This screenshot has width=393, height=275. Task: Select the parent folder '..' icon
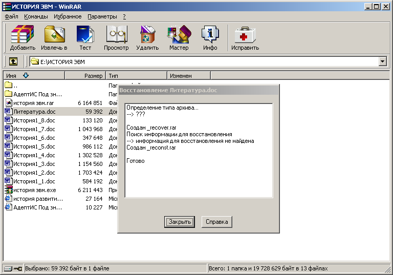[8, 86]
